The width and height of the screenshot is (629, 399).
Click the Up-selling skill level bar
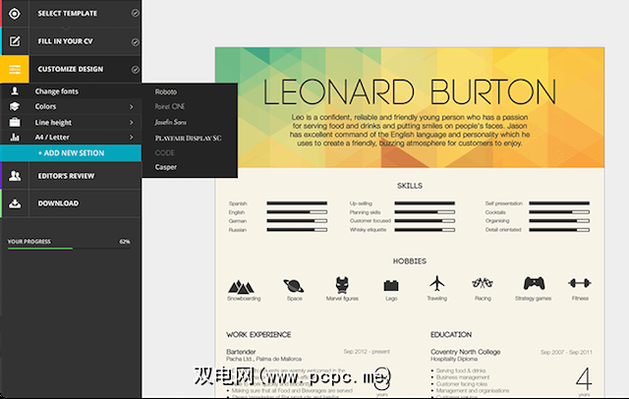pyautogui.click(x=425, y=203)
